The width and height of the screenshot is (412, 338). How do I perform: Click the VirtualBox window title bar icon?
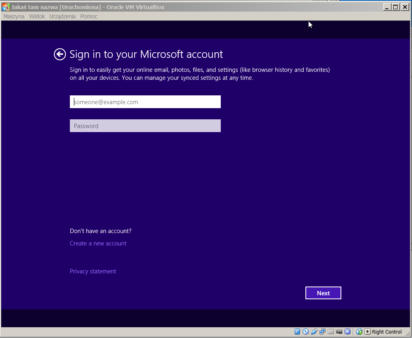click(x=6, y=7)
